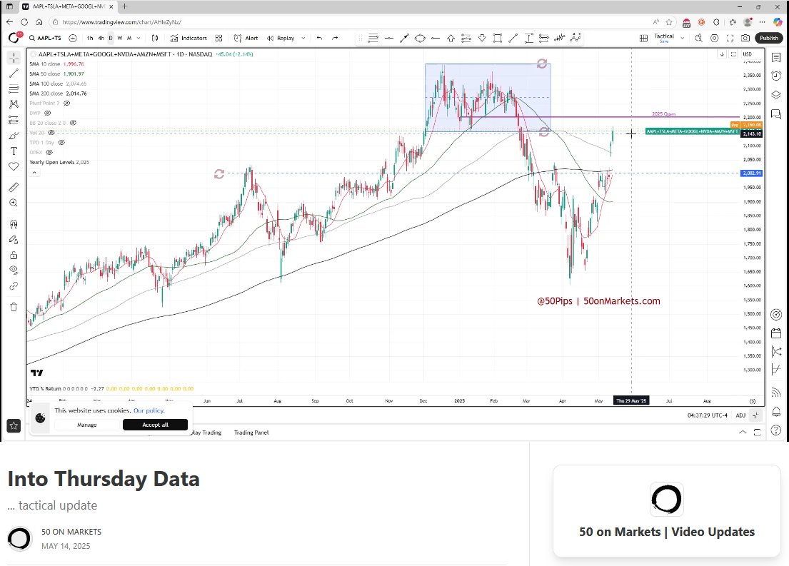Image resolution: width=789 pixels, height=566 pixels.
Task: Open the cookie 'Our policy' link
Action: [149, 410]
